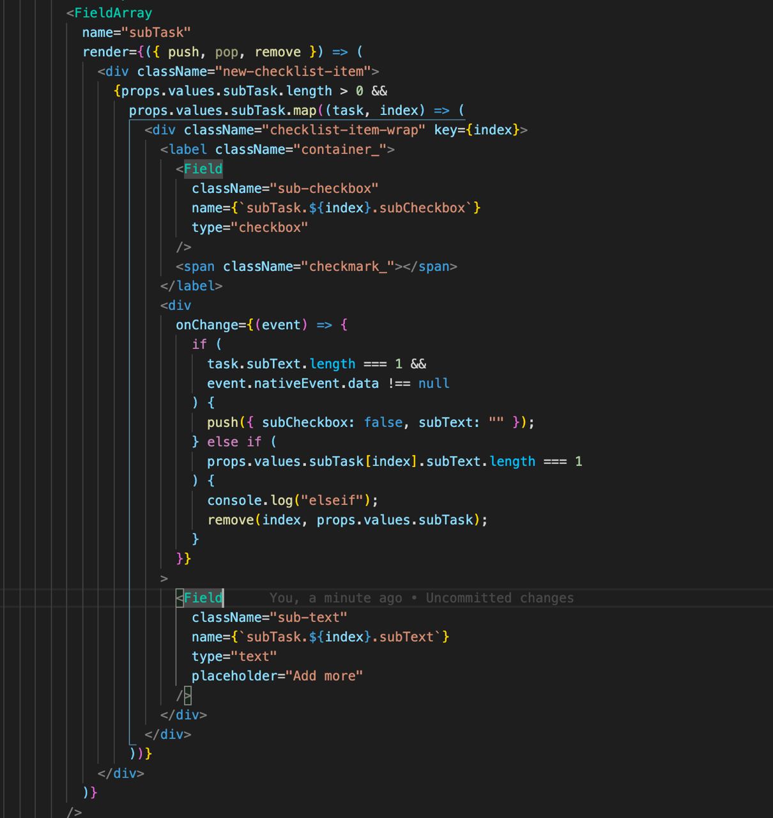The width and height of the screenshot is (773, 818).
Task: Click the console.log call
Action: 250,500
